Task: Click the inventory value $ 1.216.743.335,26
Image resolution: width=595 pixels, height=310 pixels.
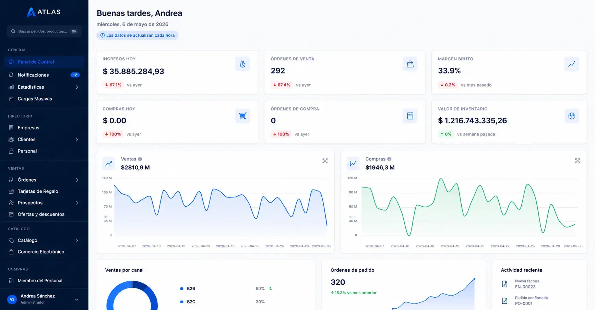Action: [473, 120]
